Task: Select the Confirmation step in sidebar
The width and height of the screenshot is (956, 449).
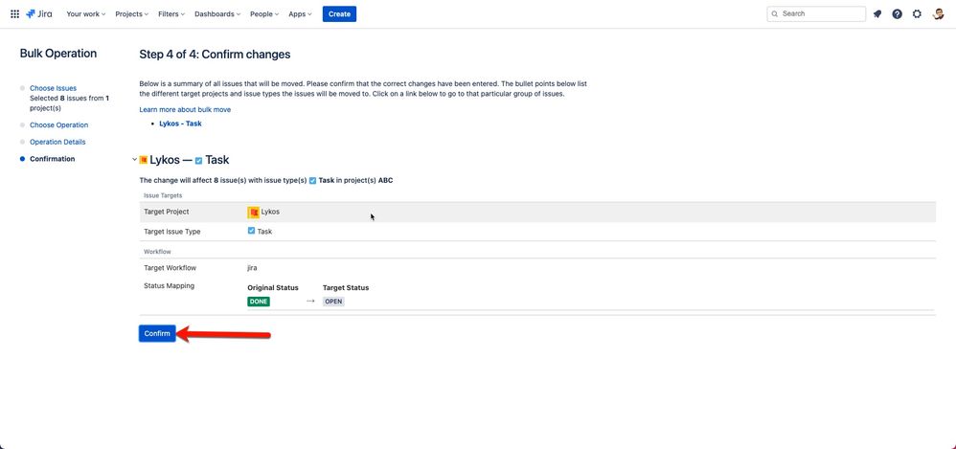Action: 53,159
